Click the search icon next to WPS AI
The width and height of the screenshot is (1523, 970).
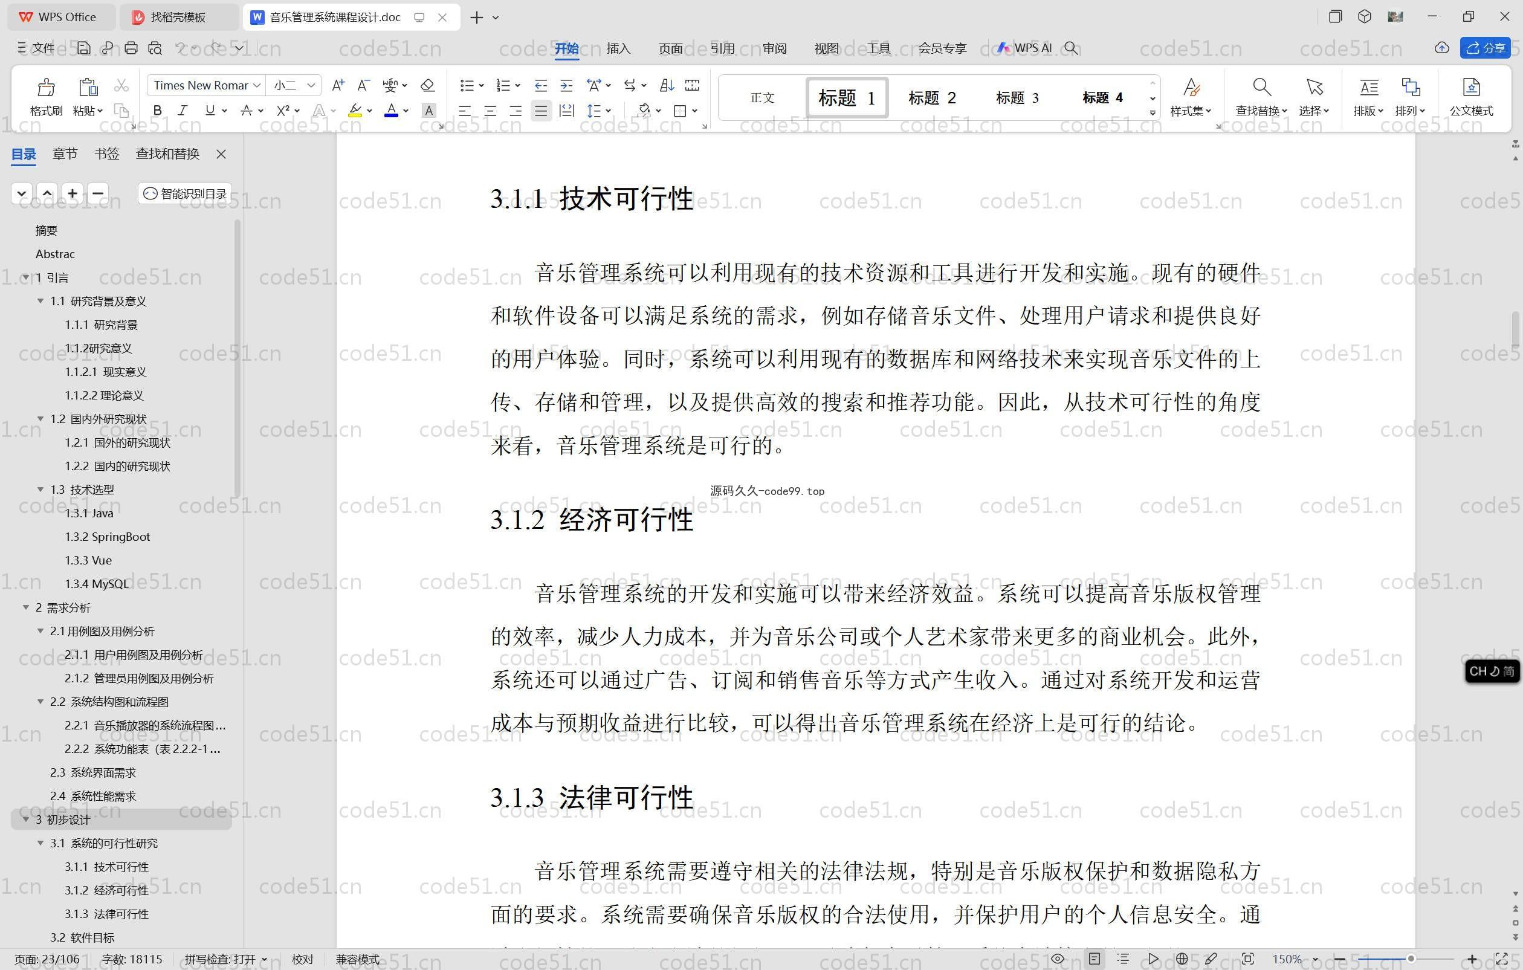(1071, 48)
